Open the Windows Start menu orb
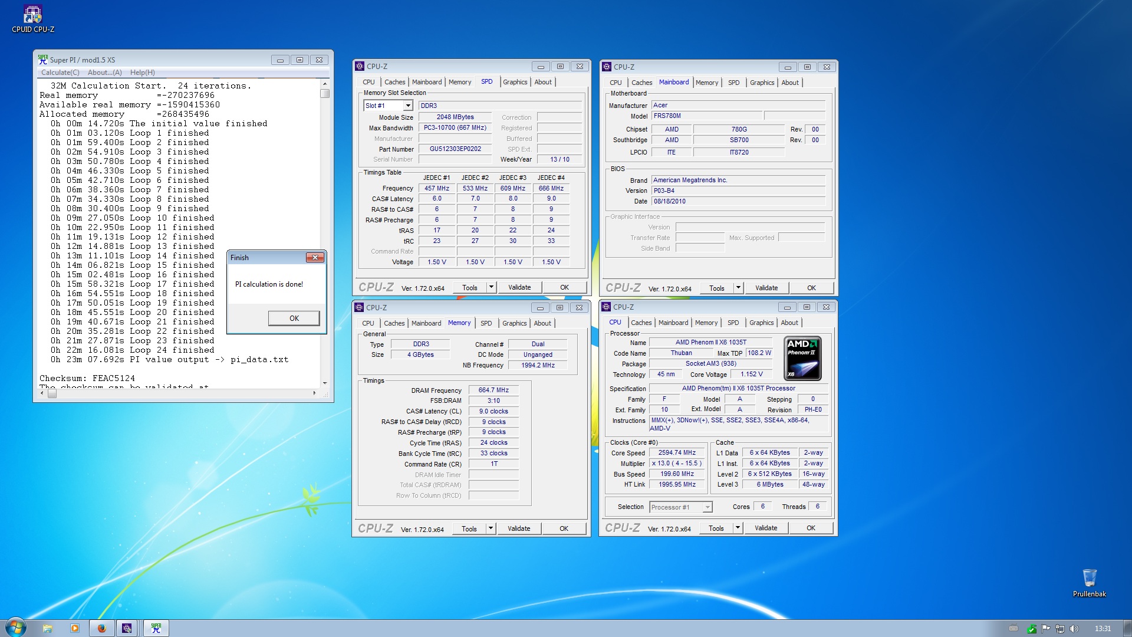Viewport: 1132px width, 637px height. point(16,628)
